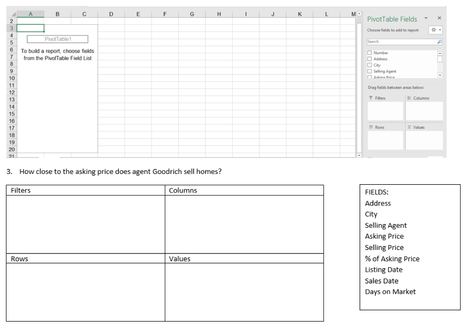
Task: Click the scroll-down arrow in the field list
Action: (440, 75)
